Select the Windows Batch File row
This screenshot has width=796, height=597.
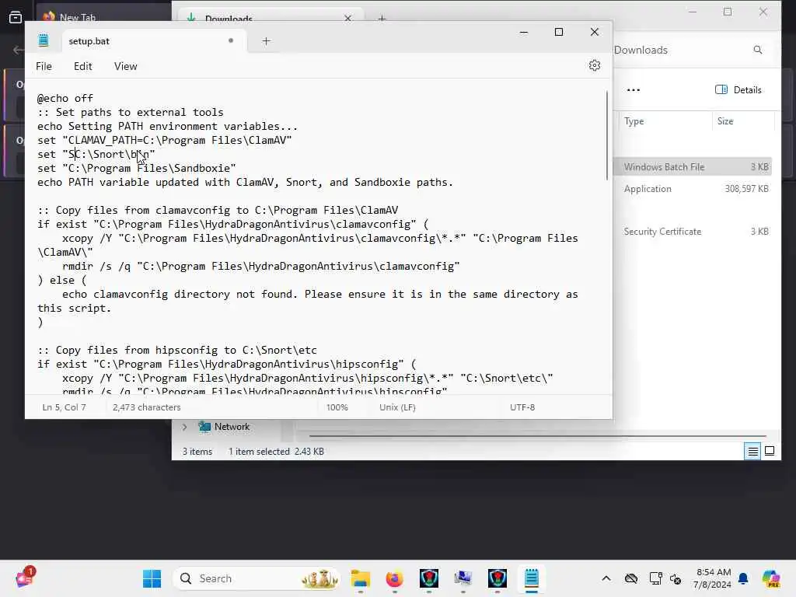coord(693,167)
